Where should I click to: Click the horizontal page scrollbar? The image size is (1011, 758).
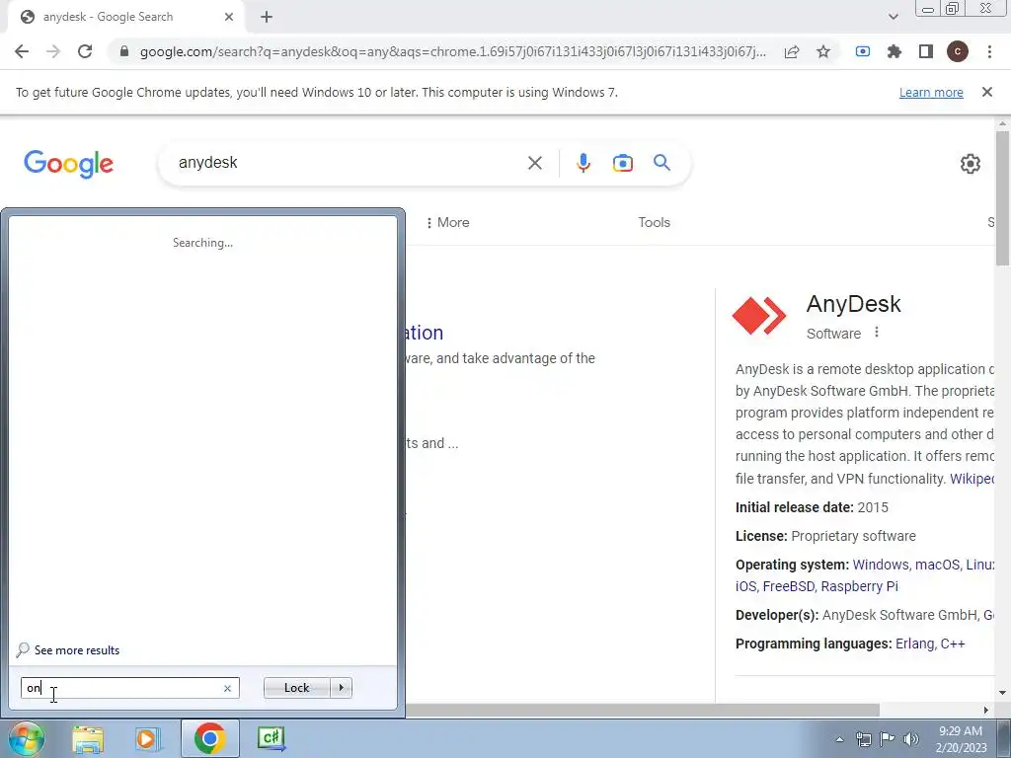coord(642,710)
